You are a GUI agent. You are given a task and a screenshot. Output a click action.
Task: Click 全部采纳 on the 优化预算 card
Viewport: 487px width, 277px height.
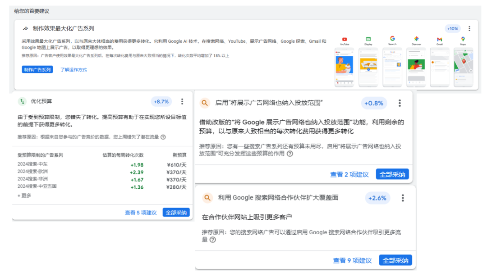point(176,212)
